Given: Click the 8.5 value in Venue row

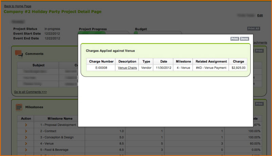Looking at the screenshot, I should click(122, 144).
